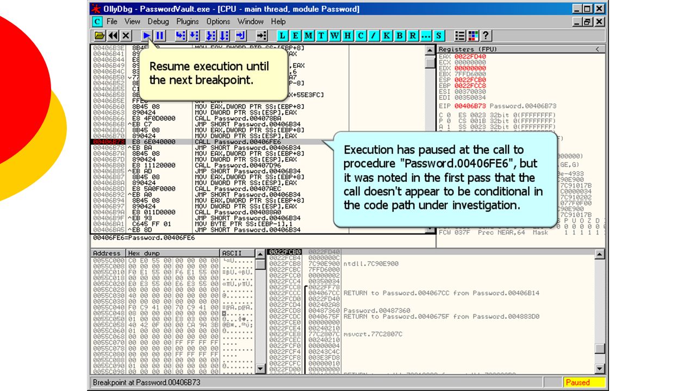Screen dimensions: 696x391
Task: Click the EIP register value 00406B73
Action: pyautogui.click(x=470, y=106)
